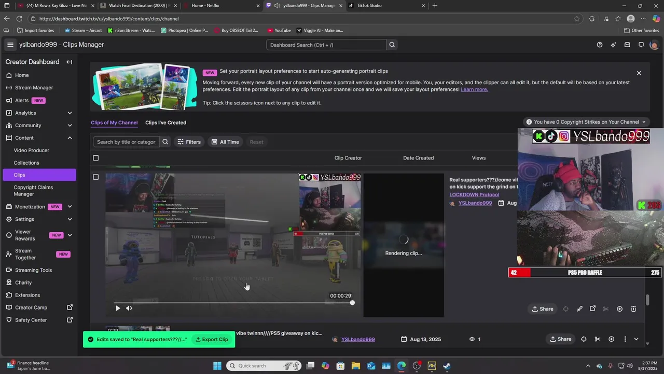Click the clips list vertical scrollbar
Viewport: 664px width, 374px height.
[647, 300]
